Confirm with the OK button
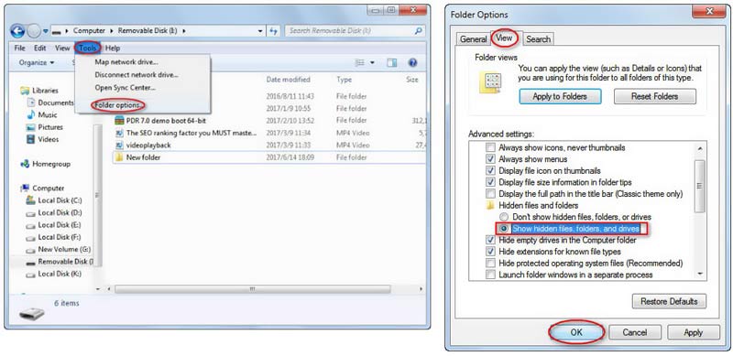This screenshot has height=356, width=733. (576, 332)
